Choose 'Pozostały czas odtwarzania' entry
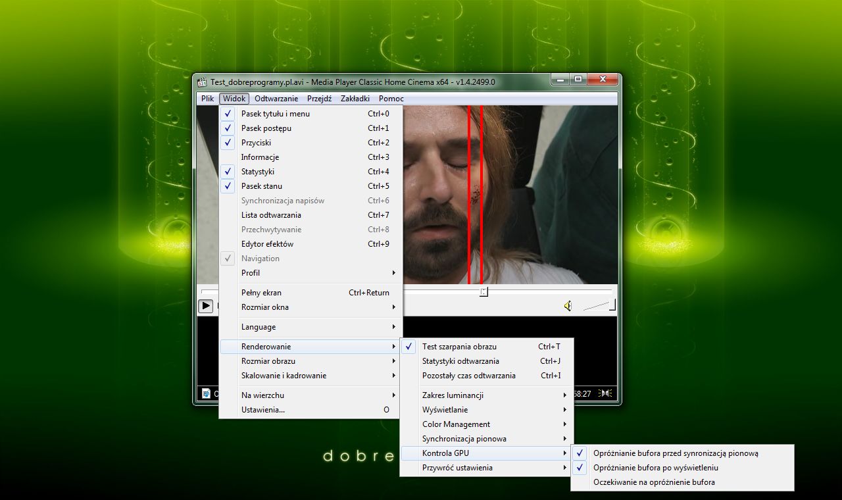842x500 pixels. click(487, 376)
